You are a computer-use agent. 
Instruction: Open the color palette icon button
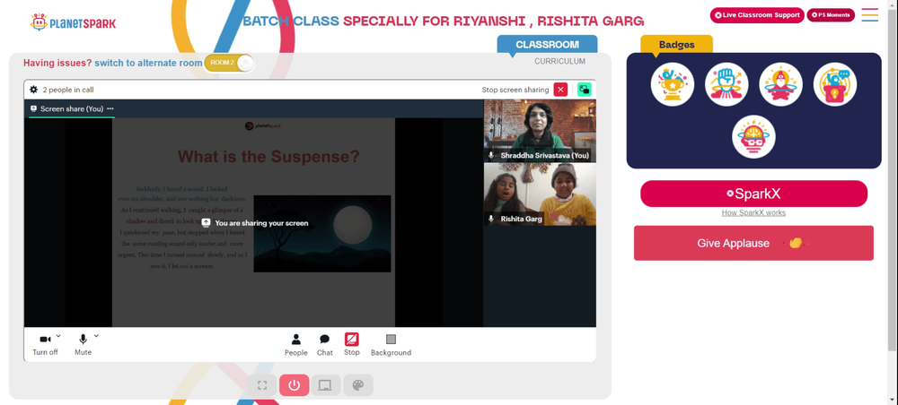point(358,385)
